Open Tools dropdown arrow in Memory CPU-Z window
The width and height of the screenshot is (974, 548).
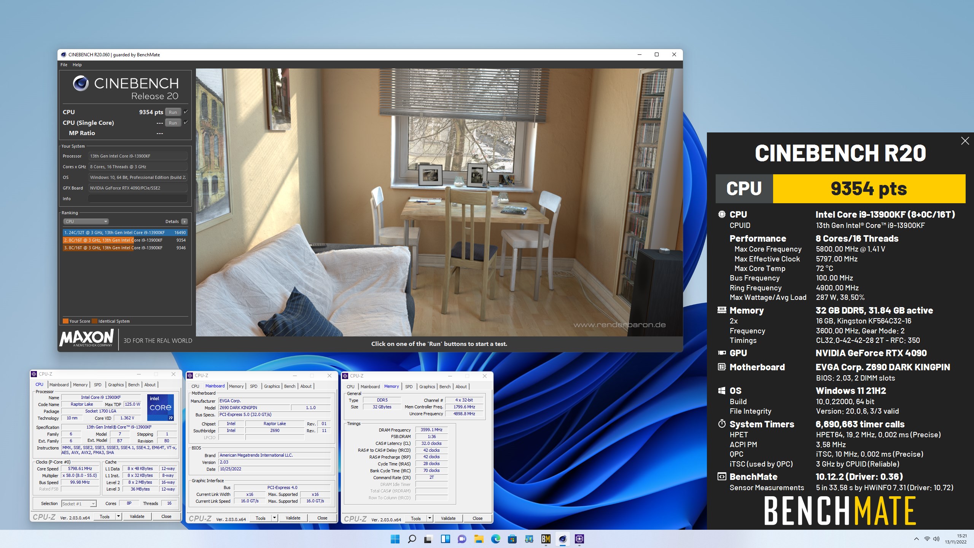coord(430,518)
